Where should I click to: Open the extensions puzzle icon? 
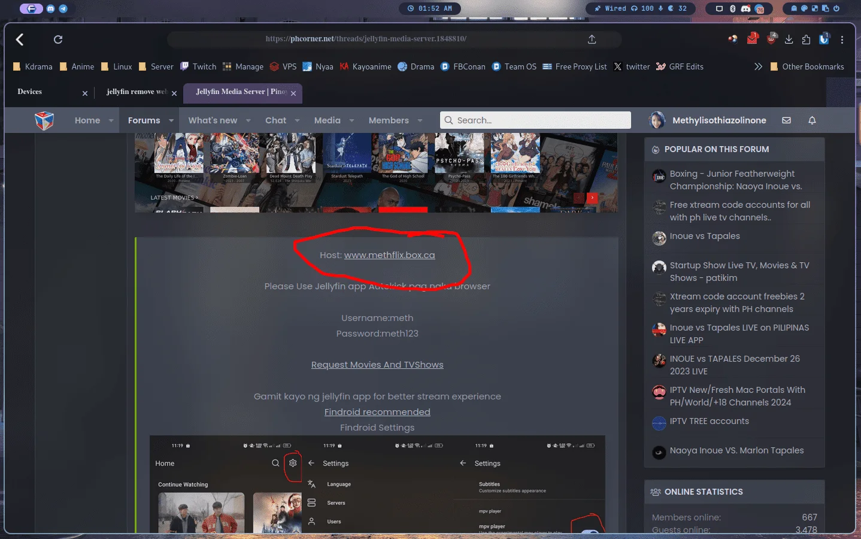(x=806, y=40)
